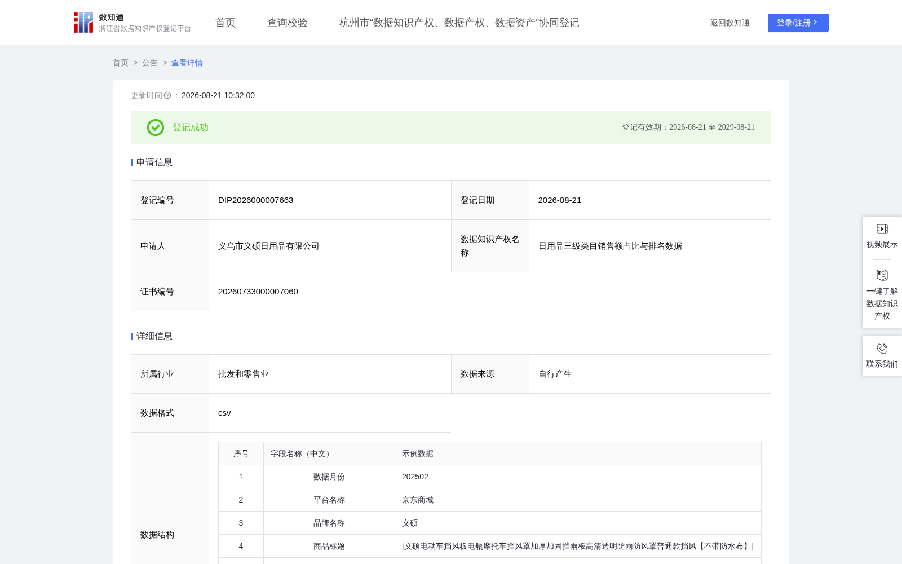902x564 pixels.
Task: Click the 申请信息 section heading
Action: (154, 162)
